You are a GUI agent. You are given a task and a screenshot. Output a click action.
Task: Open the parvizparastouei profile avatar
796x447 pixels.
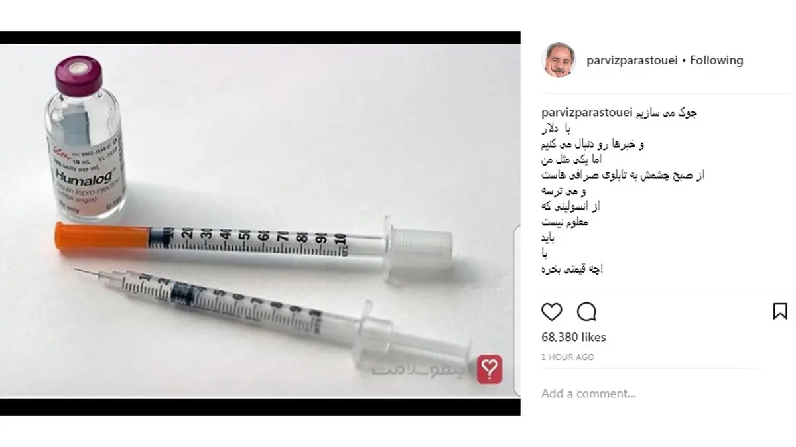558,60
